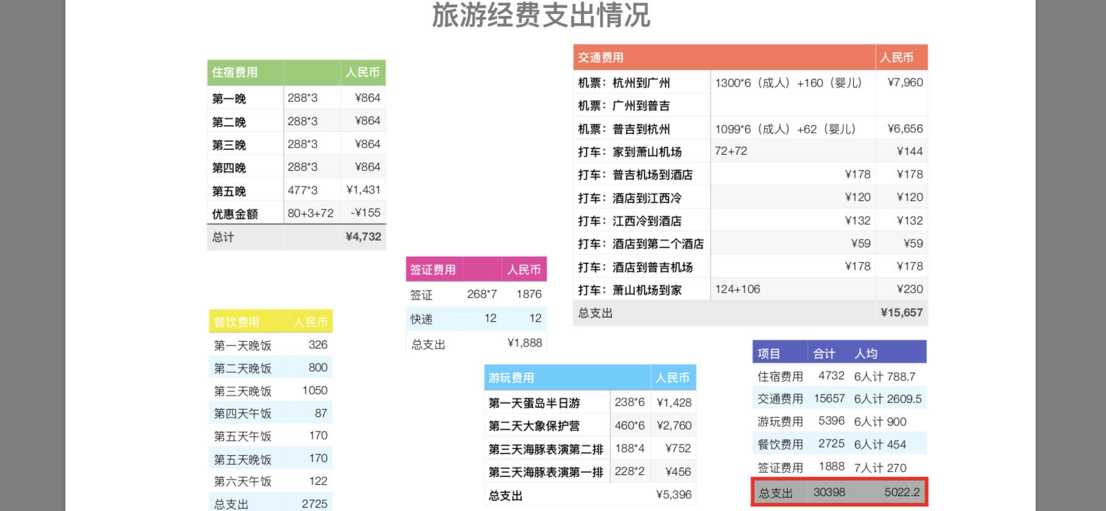Image resolution: width=1106 pixels, height=511 pixels.
Task: Click the 优惠金额 value -¥155
Action: pos(365,213)
